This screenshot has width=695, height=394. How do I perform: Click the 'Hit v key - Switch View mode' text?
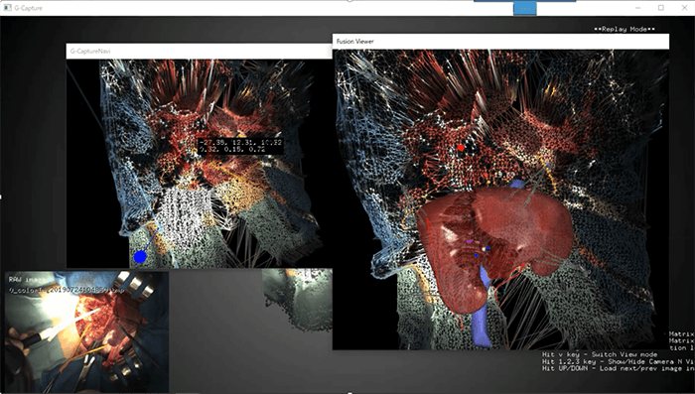[600, 354]
